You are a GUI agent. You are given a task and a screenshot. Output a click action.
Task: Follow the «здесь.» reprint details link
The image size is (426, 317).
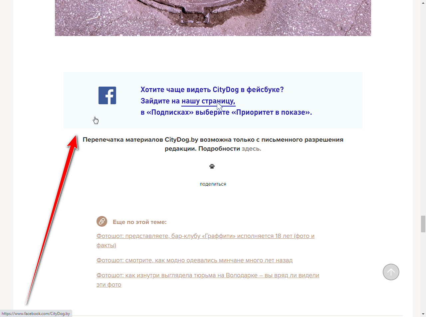pos(251,149)
